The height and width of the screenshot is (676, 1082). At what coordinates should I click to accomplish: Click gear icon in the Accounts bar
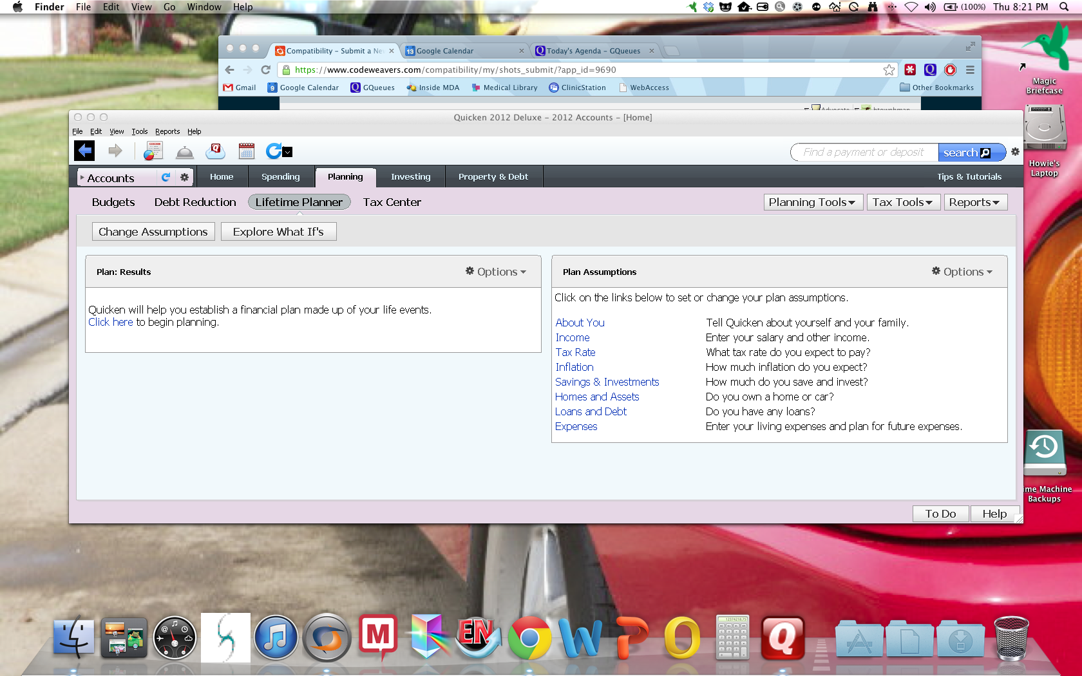click(185, 177)
